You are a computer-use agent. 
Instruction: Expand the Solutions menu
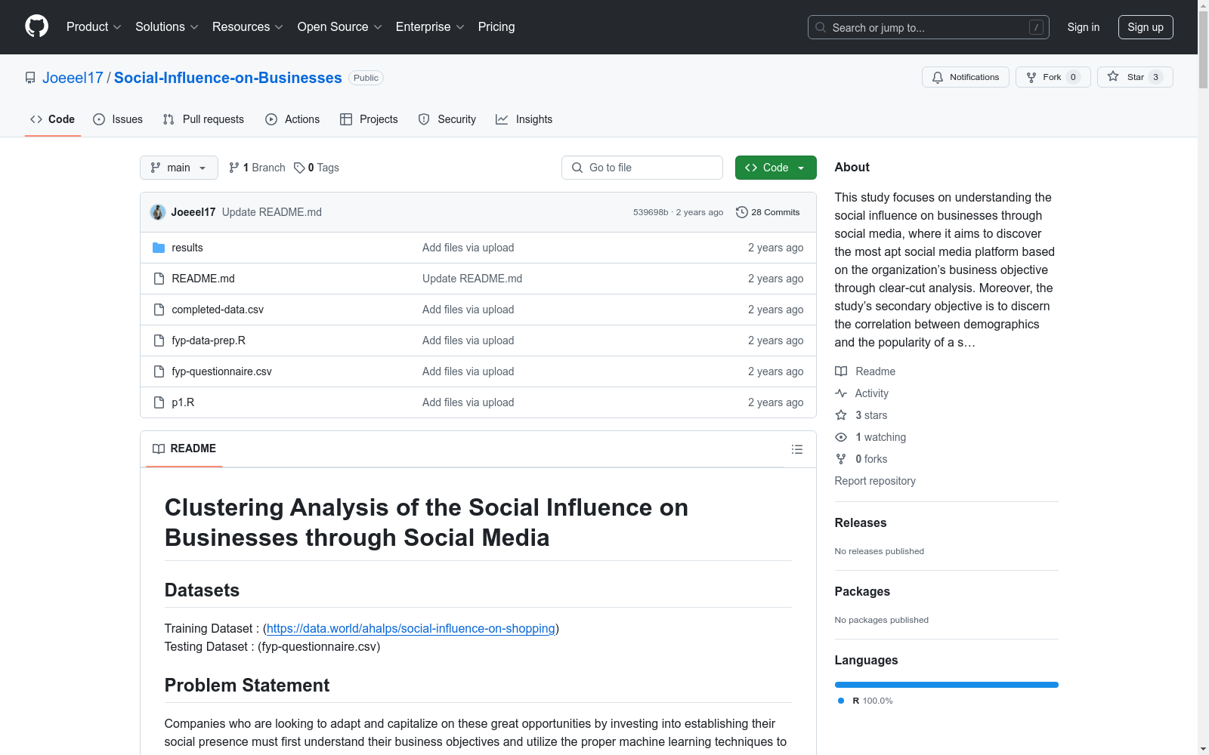pos(167,26)
